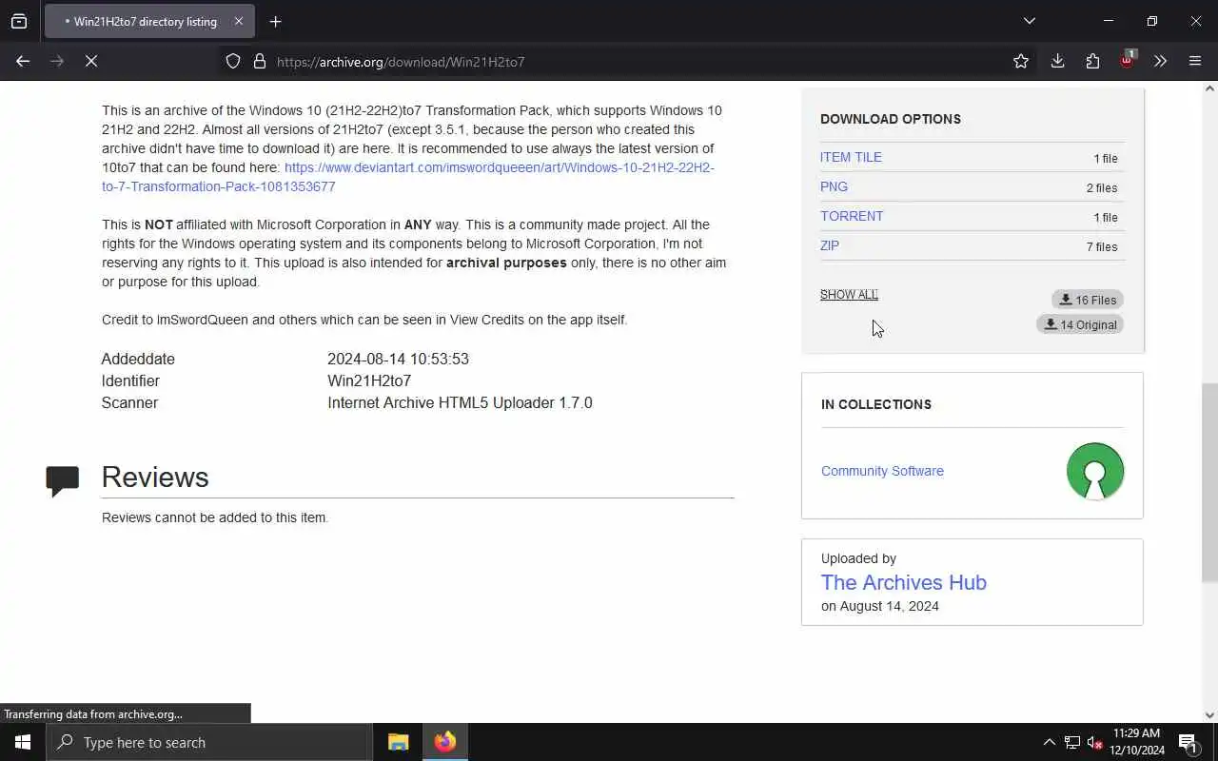View site security padlock information
This screenshot has height=761, width=1218.
[x=259, y=61]
